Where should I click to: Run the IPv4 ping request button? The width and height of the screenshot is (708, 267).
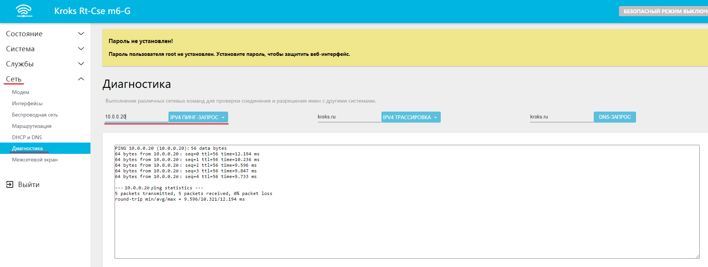pyautogui.click(x=195, y=117)
